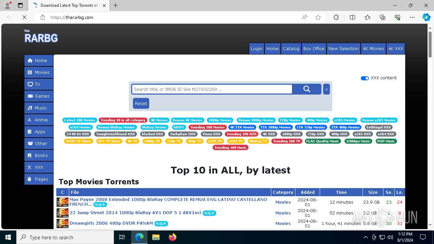Click the RARBG site logo

(x=41, y=37)
